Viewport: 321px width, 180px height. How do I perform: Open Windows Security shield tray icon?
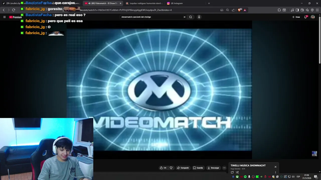[x=273, y=177]
